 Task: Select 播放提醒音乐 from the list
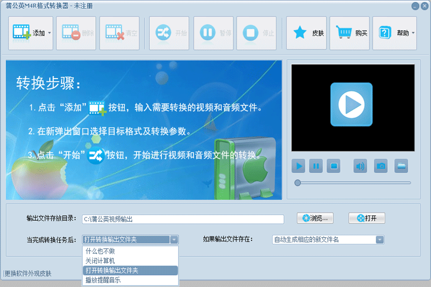[130, 280]
